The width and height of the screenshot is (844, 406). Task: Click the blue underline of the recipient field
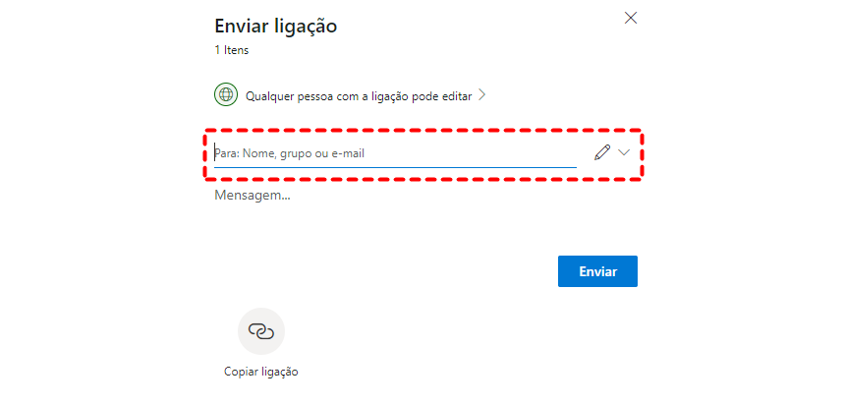pyautogui.click(x=395, y=167)
